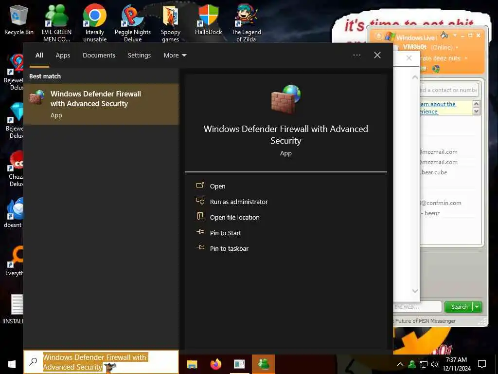Switch to Messenger taskbar button
Screen dimensions: 498x374
pos(263,364)
